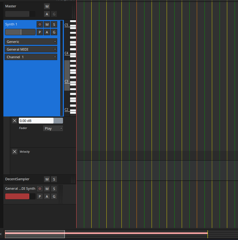
Task: Mute the Synth 1 track
Action: click(47, 25)
